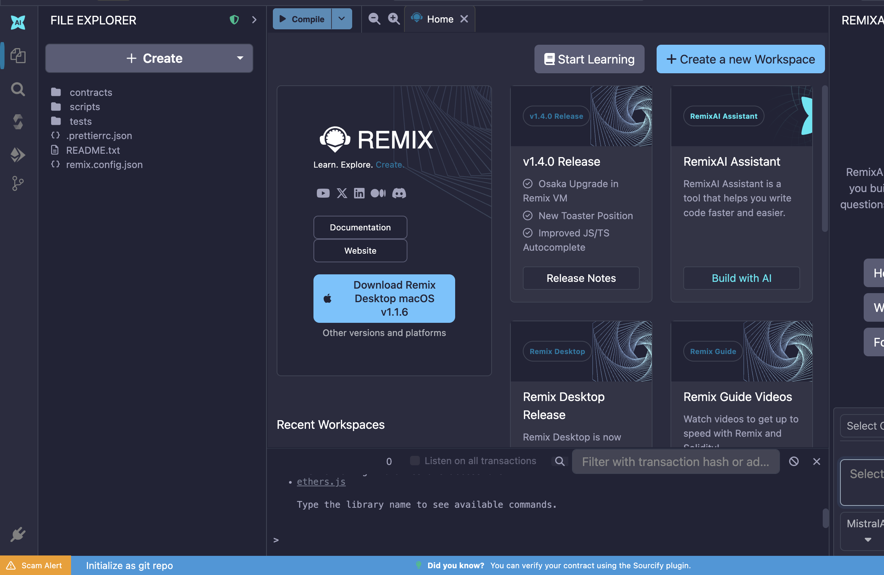Open the File Explorer sidebar panel

coord(18,56)
